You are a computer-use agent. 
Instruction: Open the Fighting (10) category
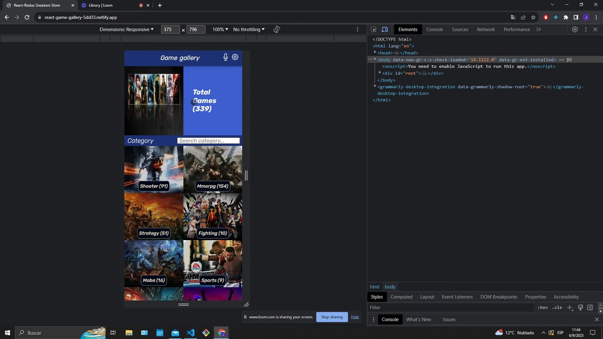(x=212, y=217)
